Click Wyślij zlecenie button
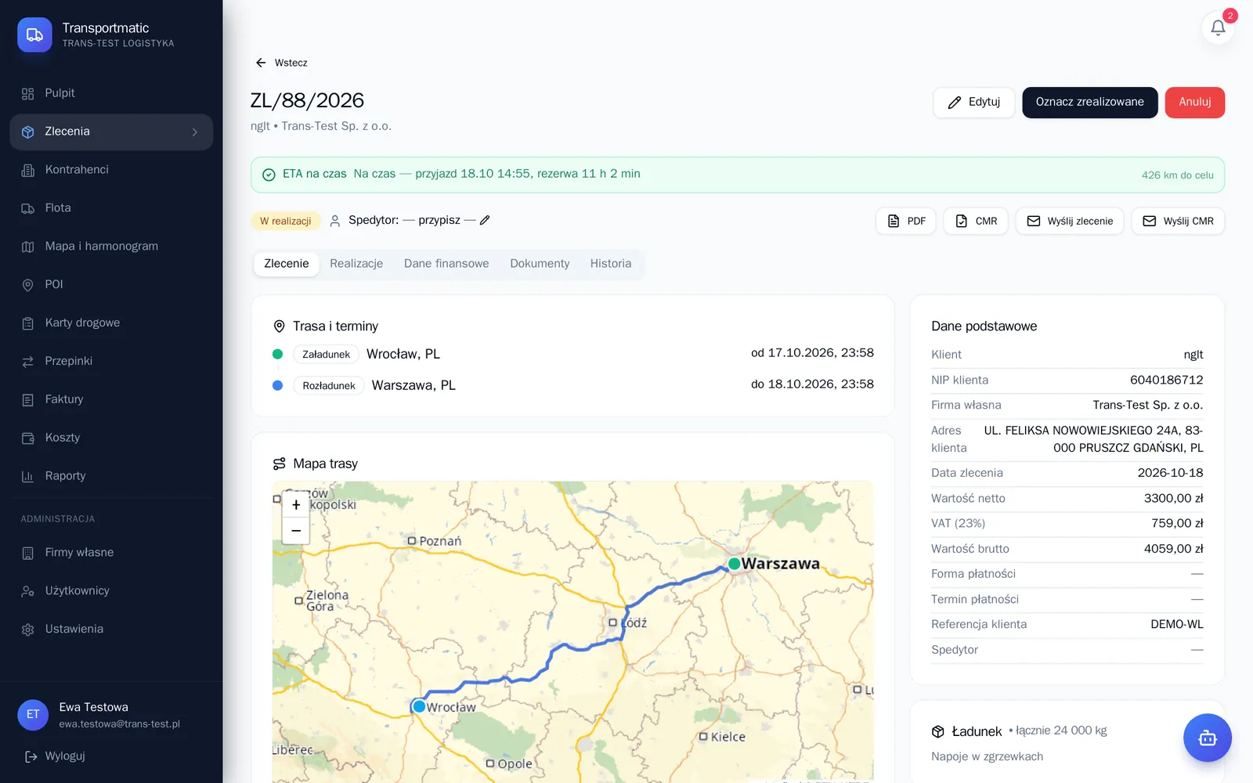Image resolution: width=1253 pixels, height=783 pixels. coord(1070,222)
